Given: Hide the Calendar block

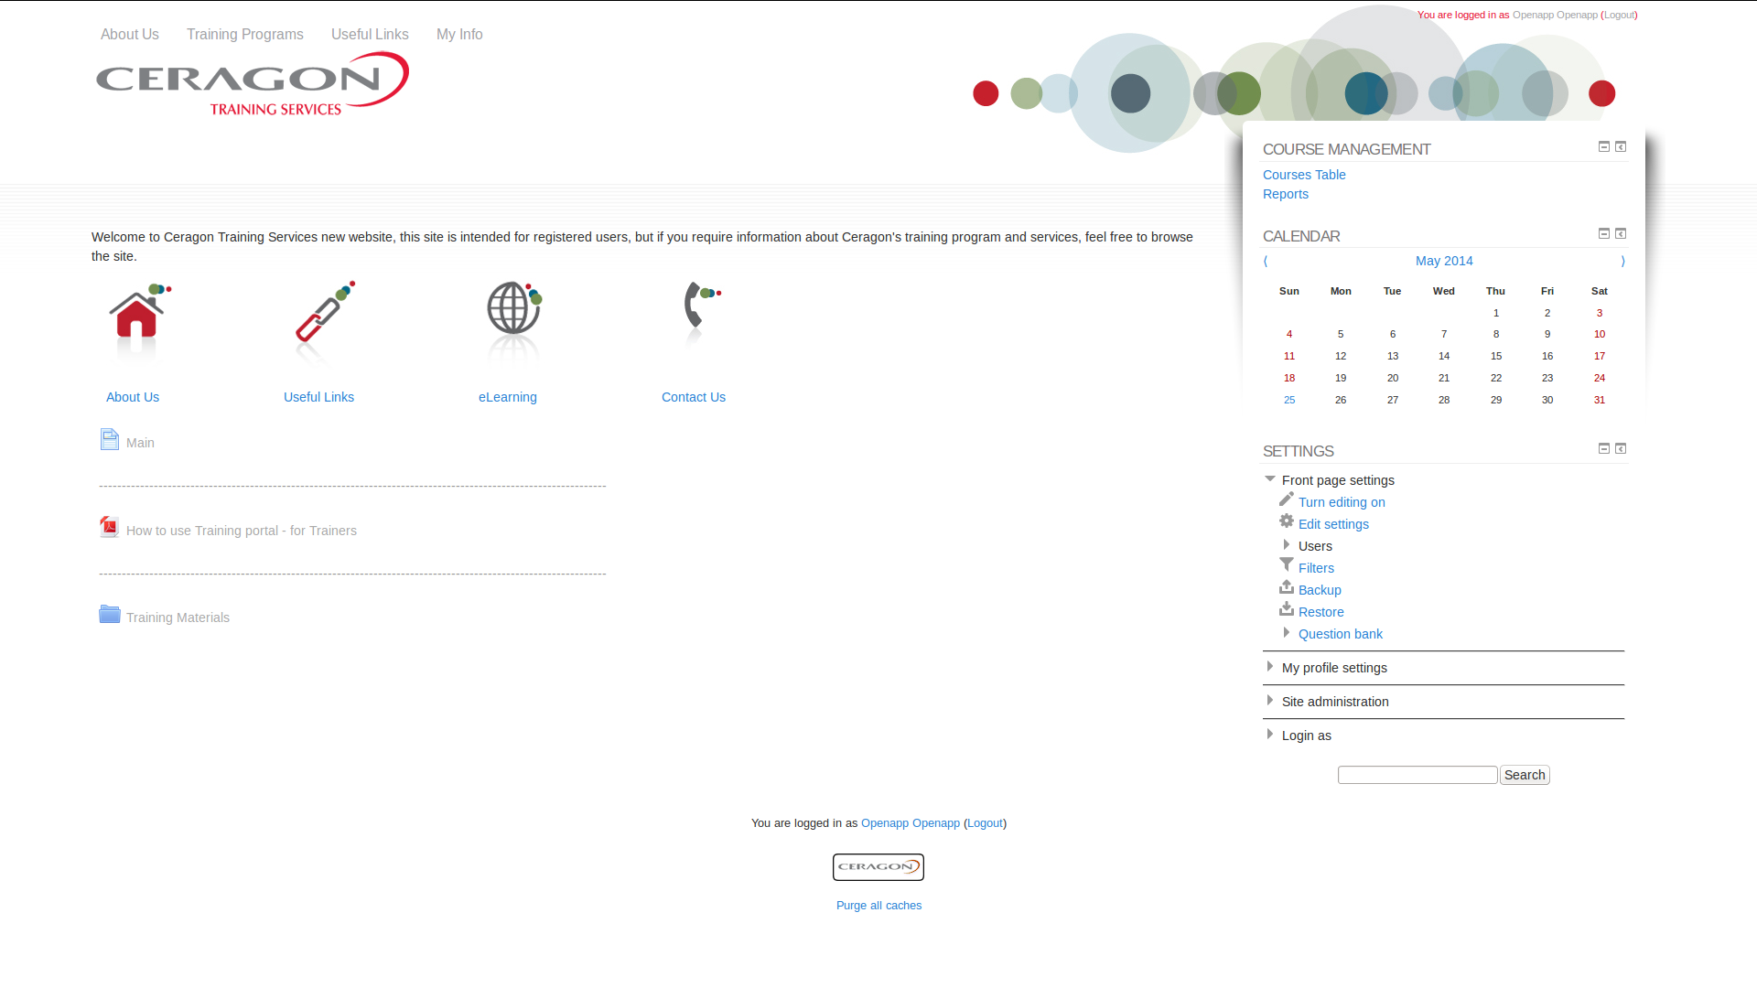Looking at the screenshot, I should coord(1604,233).
